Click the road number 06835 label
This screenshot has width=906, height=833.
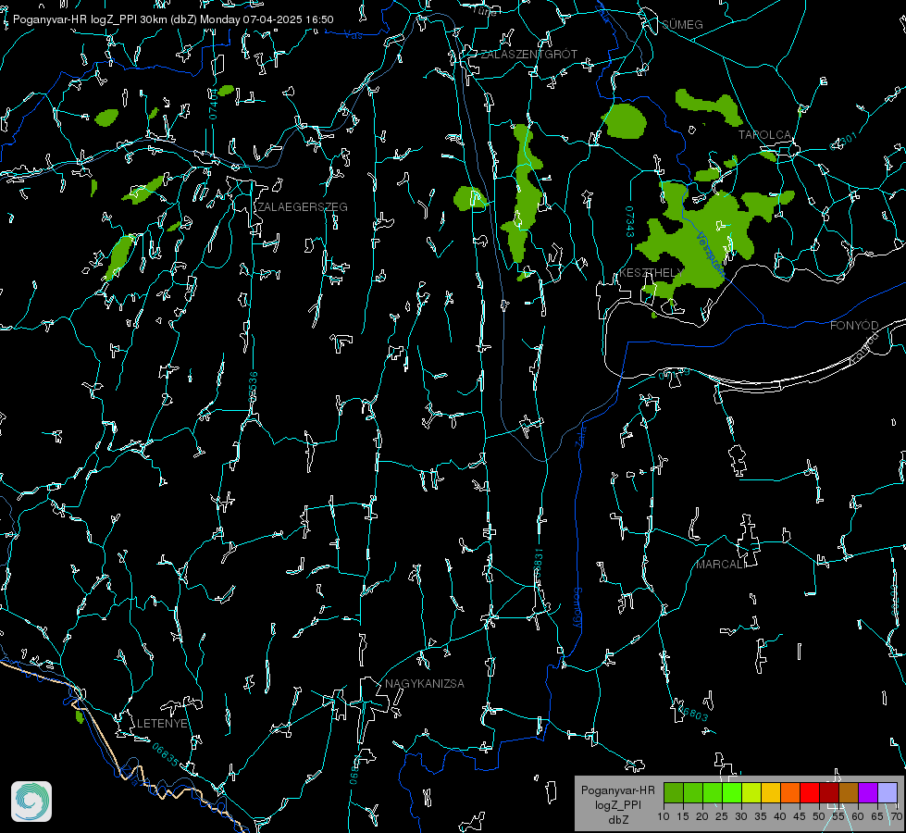coord(166,755)
